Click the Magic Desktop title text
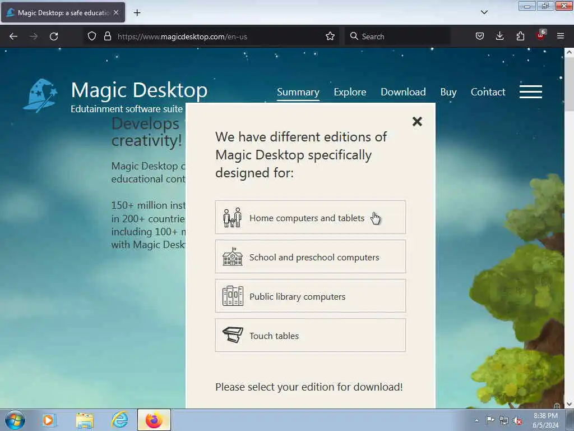This screenshot has width=574, height=431. tap(139, 90)
